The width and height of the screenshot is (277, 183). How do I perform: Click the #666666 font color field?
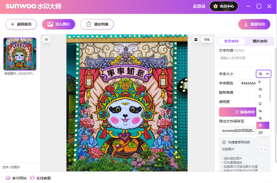(248, 83)
